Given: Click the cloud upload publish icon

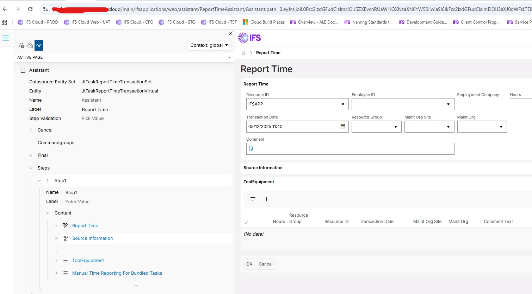Looking at the screenshot, I should click(21, 45).
